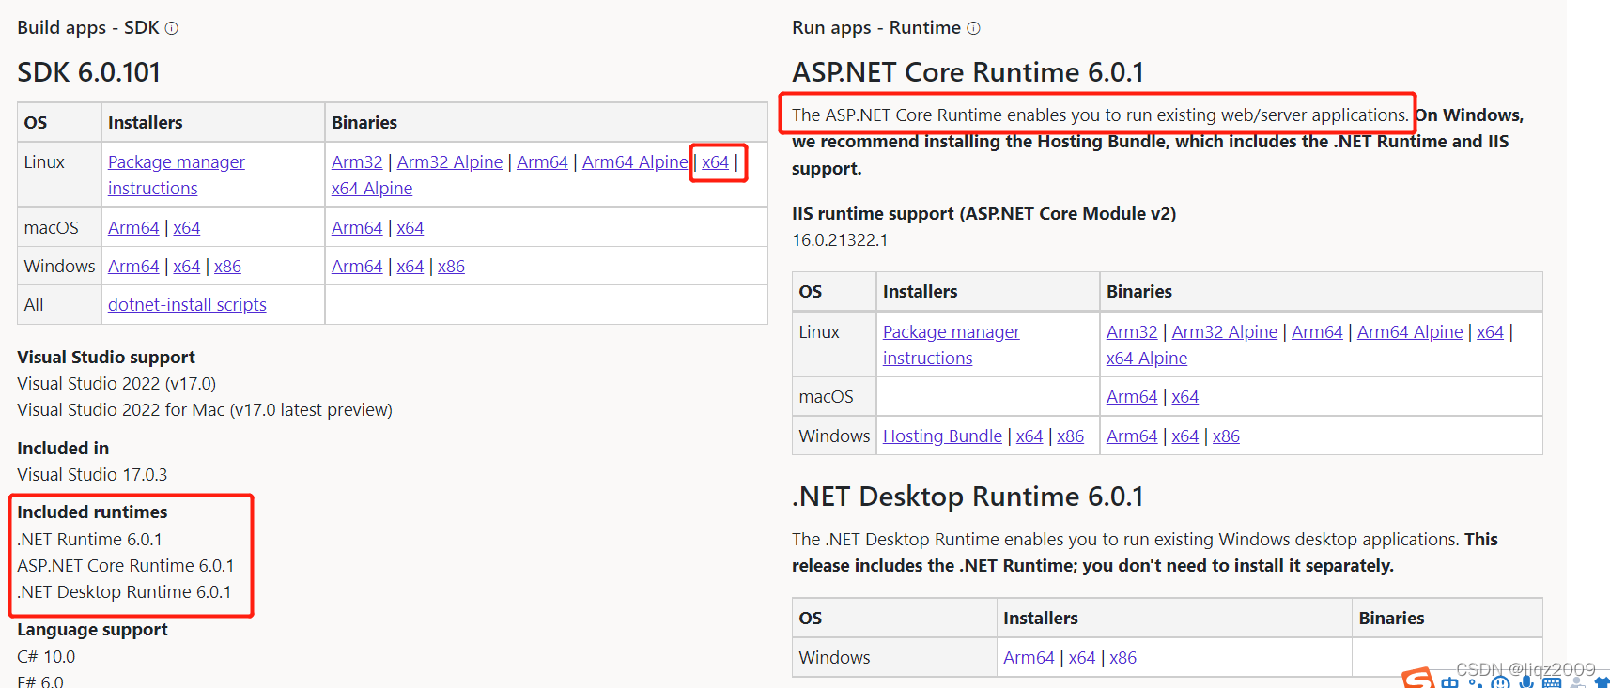Download SDK Windows x64 binary

pos(410,266)
